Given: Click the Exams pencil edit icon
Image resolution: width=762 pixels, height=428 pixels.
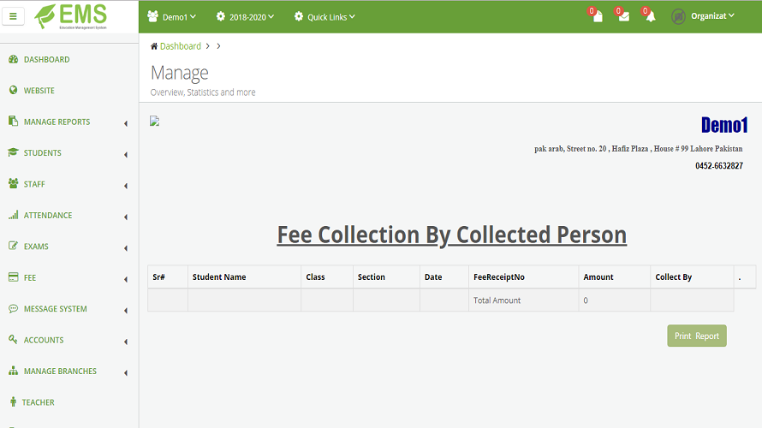Looking at the screenshot, I should [x=13, y=246].
